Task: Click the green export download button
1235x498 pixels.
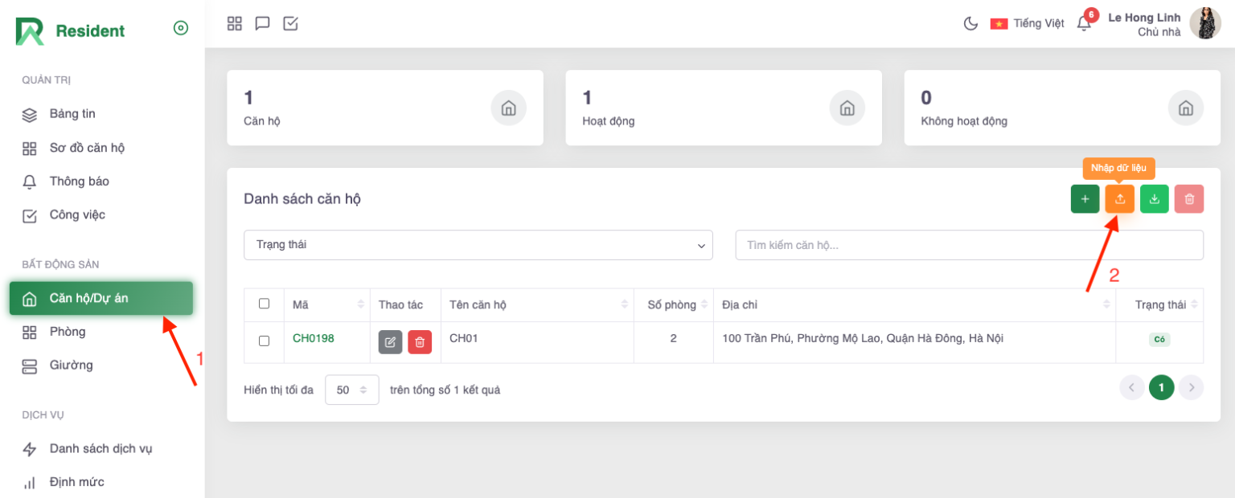Action: click(x=1154, y=199)
